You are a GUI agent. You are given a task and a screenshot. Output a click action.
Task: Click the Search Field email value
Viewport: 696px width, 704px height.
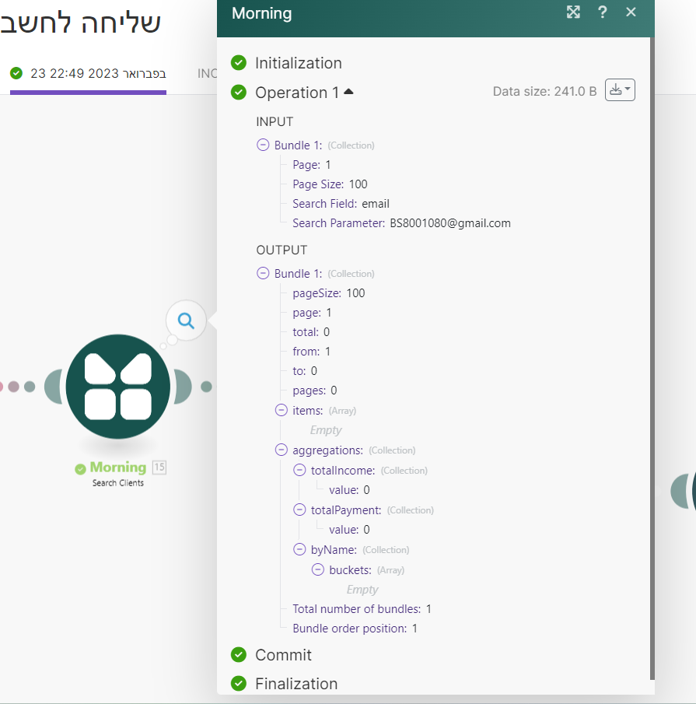click(376, 204)
